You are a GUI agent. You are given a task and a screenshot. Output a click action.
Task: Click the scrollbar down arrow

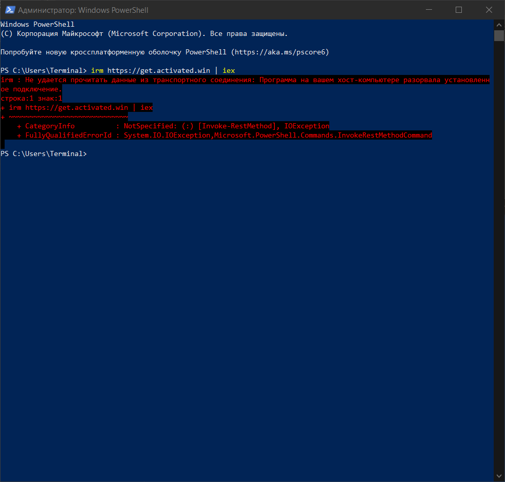499,476
